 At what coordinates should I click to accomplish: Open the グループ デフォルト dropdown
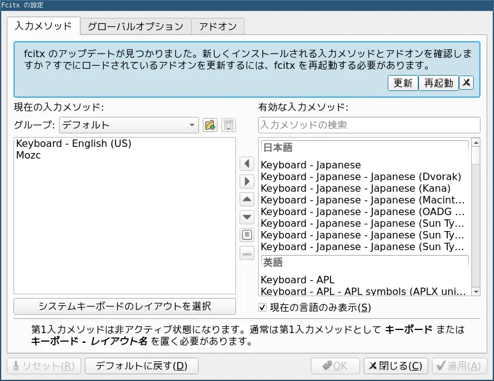[129, 125]
